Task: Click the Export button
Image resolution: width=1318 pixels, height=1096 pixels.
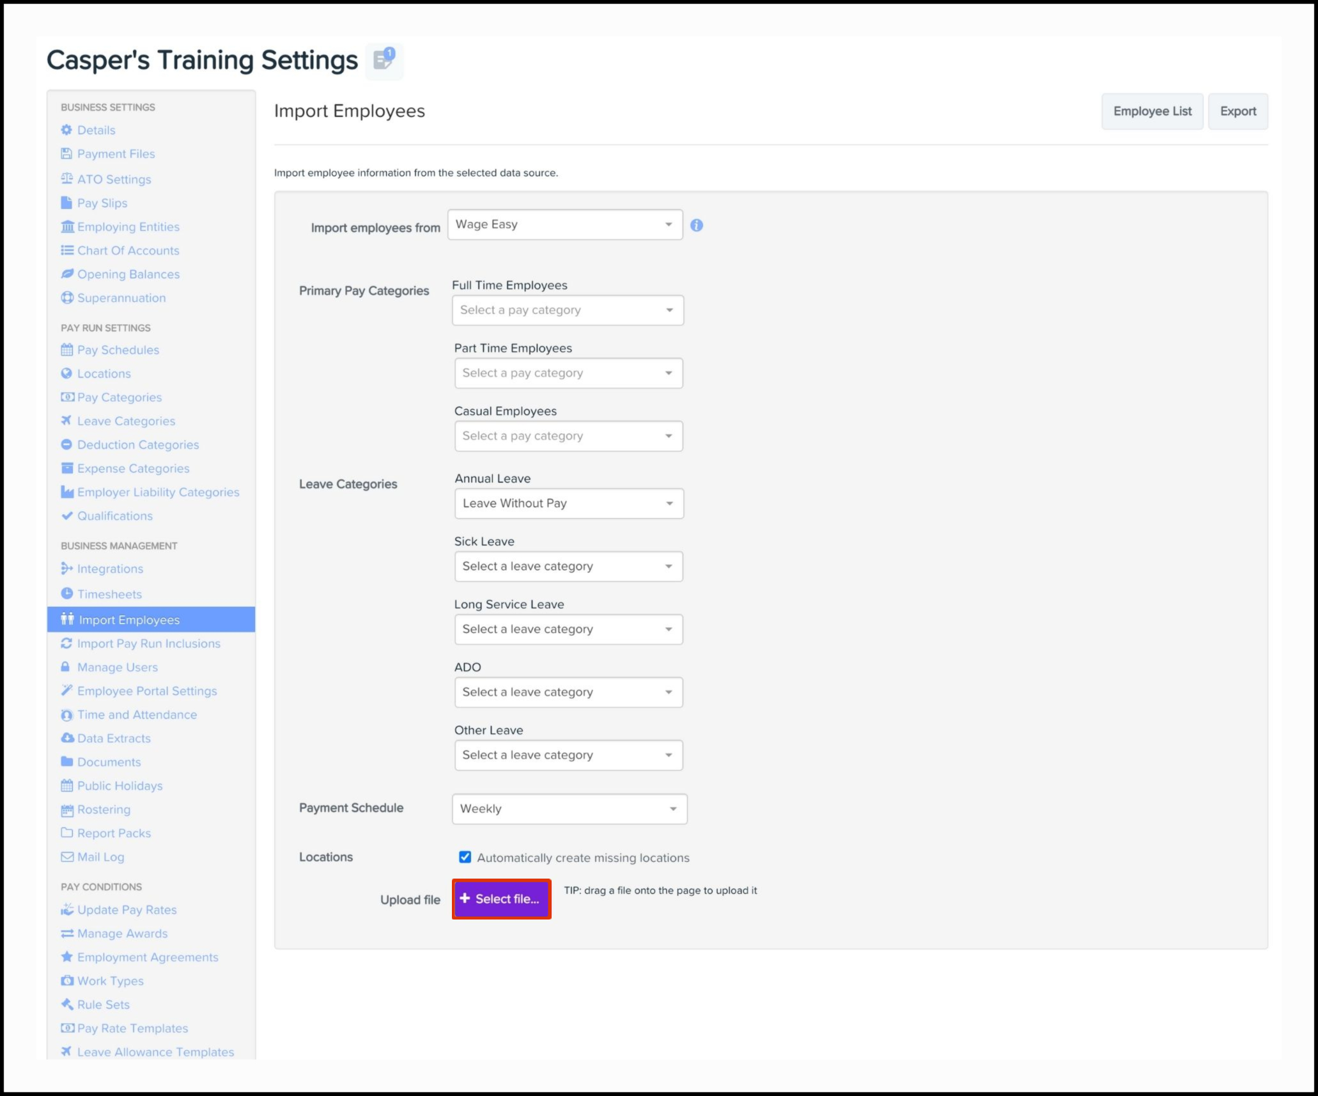Action: coord(1237,111)
